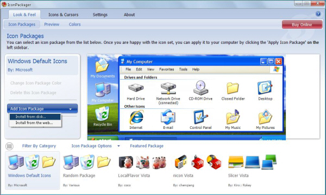
Task: Click the computer icon in Random Package
Action: click(x=71, y=162)
